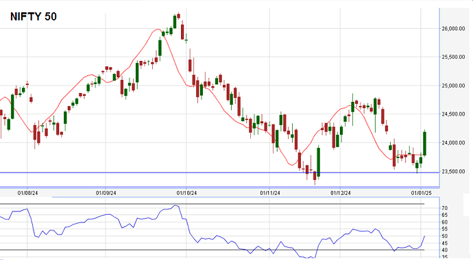This screenshot has width=473, height=260.
Task: Click the RSI 40 level label
Action: (x=445, y=250)
